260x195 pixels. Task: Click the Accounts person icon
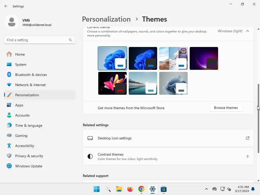click(x=9, y=115)
